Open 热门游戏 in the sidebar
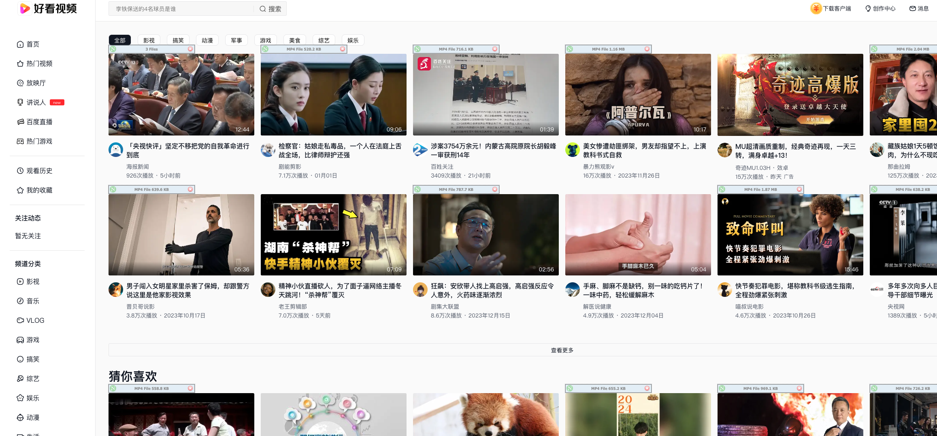The width and height of the screenshot is (937, 436). click(x=34, y=141)
